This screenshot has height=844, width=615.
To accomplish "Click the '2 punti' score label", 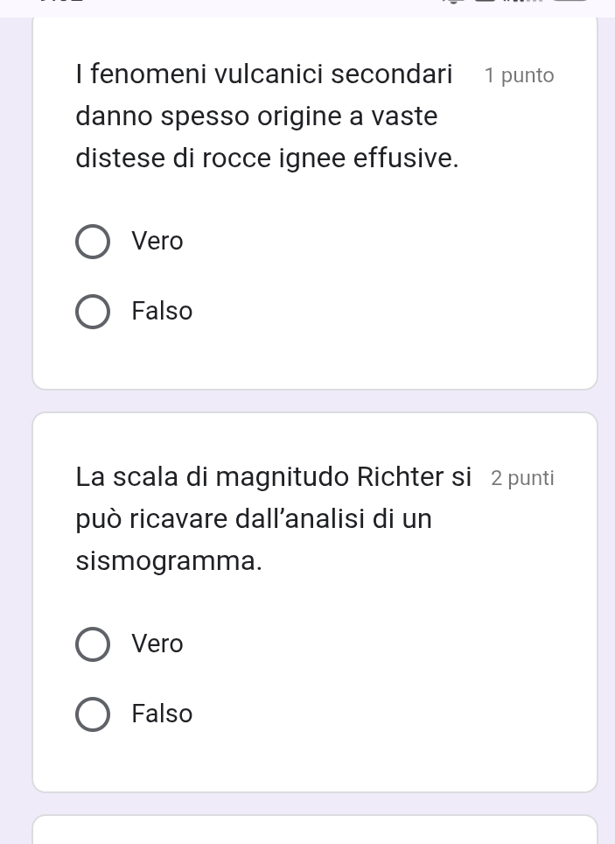I will coord(522,478).
